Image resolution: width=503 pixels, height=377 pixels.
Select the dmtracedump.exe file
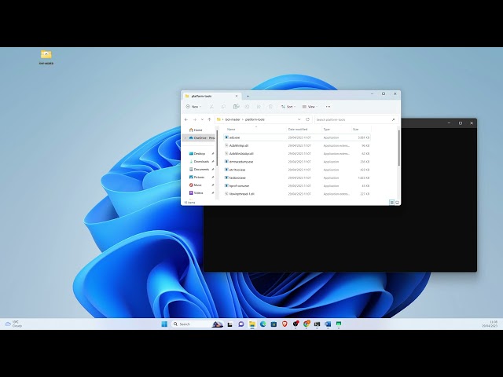[297, 162]
